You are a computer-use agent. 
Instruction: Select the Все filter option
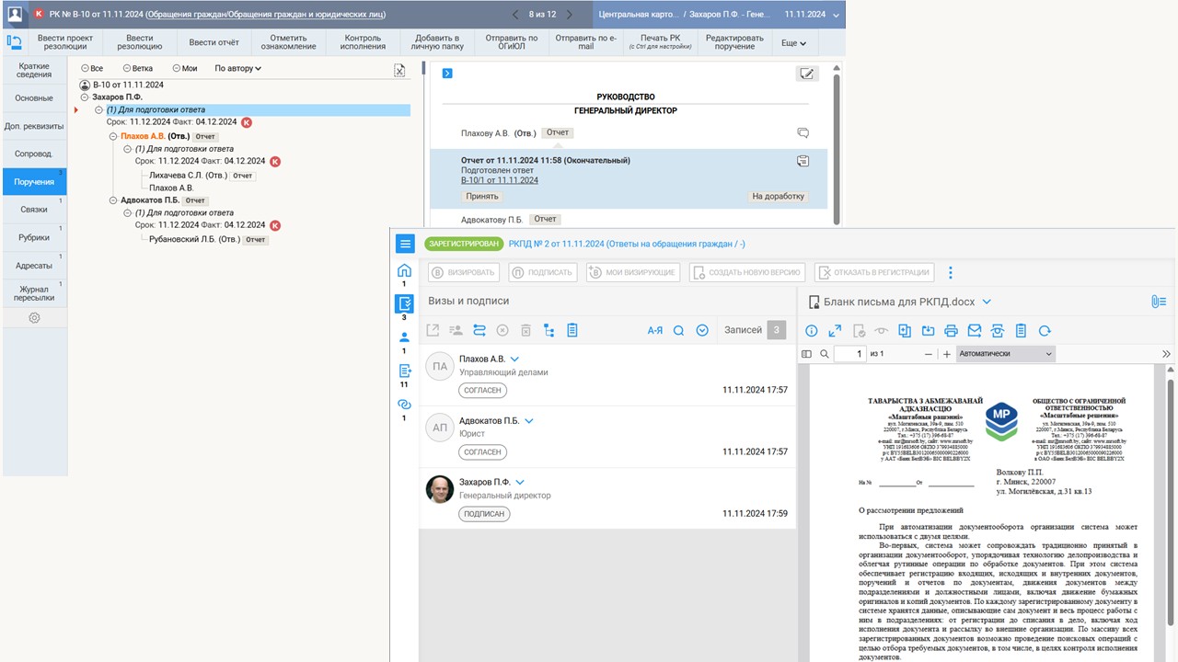tap(91, 68)
